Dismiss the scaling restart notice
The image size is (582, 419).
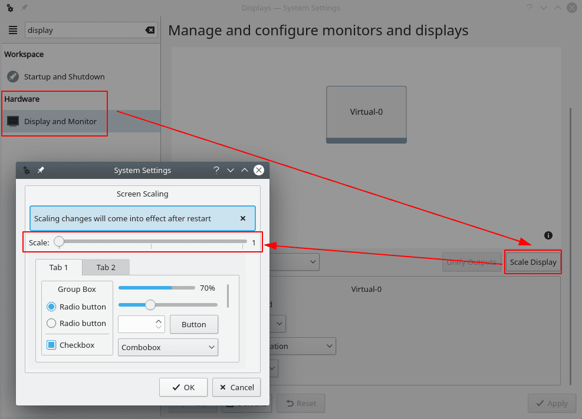(243, 218)
